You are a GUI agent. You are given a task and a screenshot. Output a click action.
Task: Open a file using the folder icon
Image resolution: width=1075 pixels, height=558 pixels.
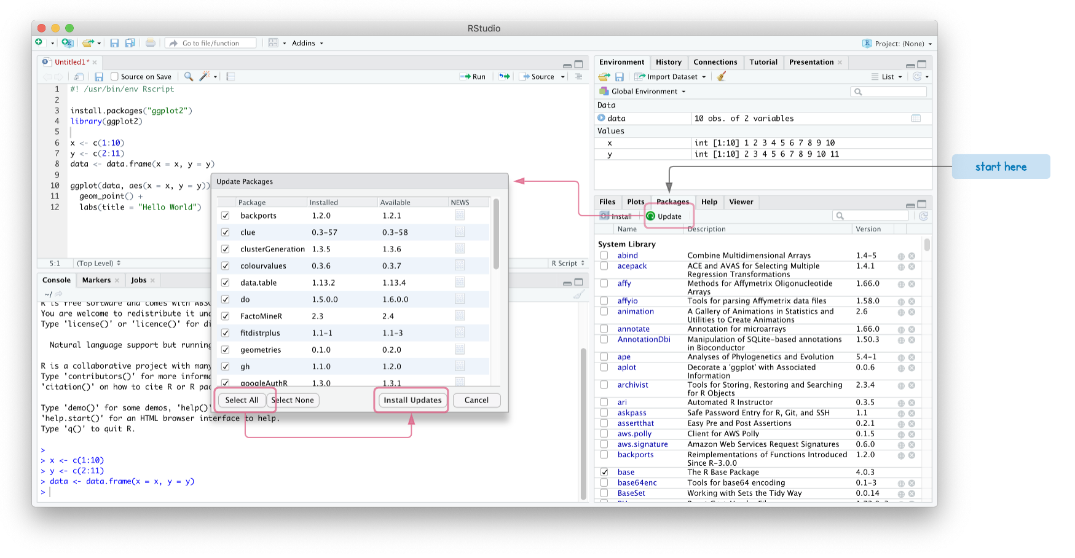[87, 43]
